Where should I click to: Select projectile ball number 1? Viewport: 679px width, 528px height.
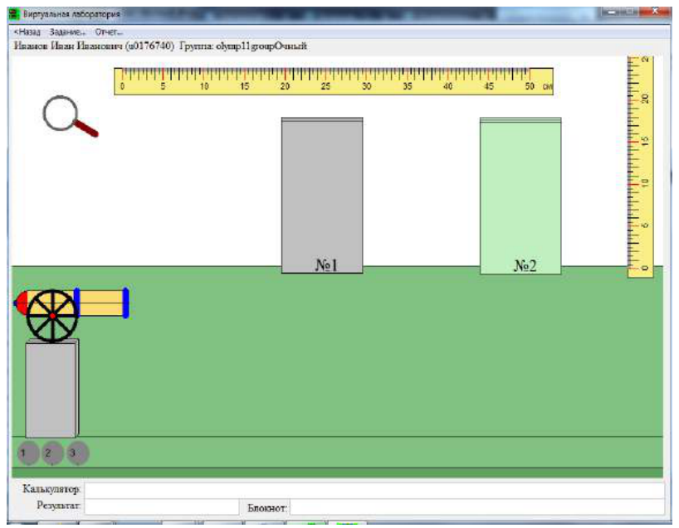28,453
